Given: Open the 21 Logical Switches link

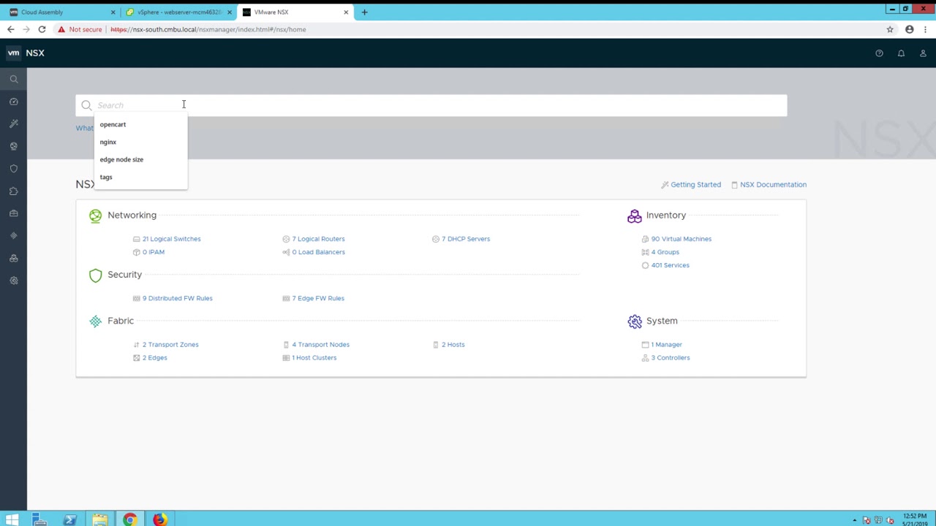Looking at the screenshot, I should [x=171, y=239].
